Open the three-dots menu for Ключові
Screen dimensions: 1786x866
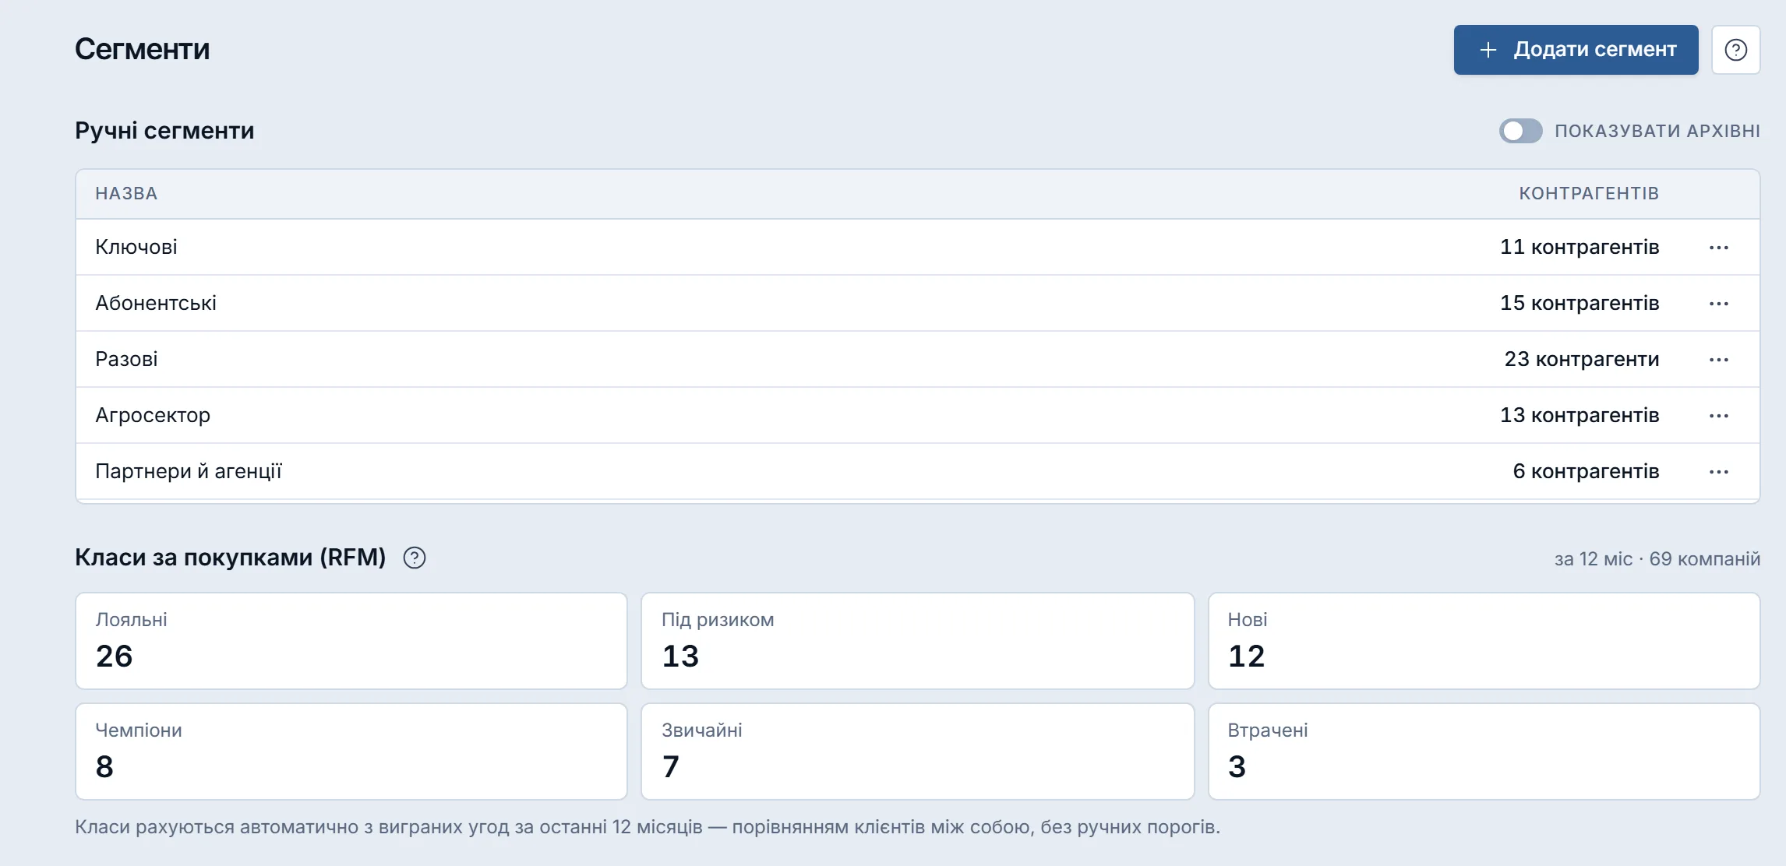click(1719, 248)
